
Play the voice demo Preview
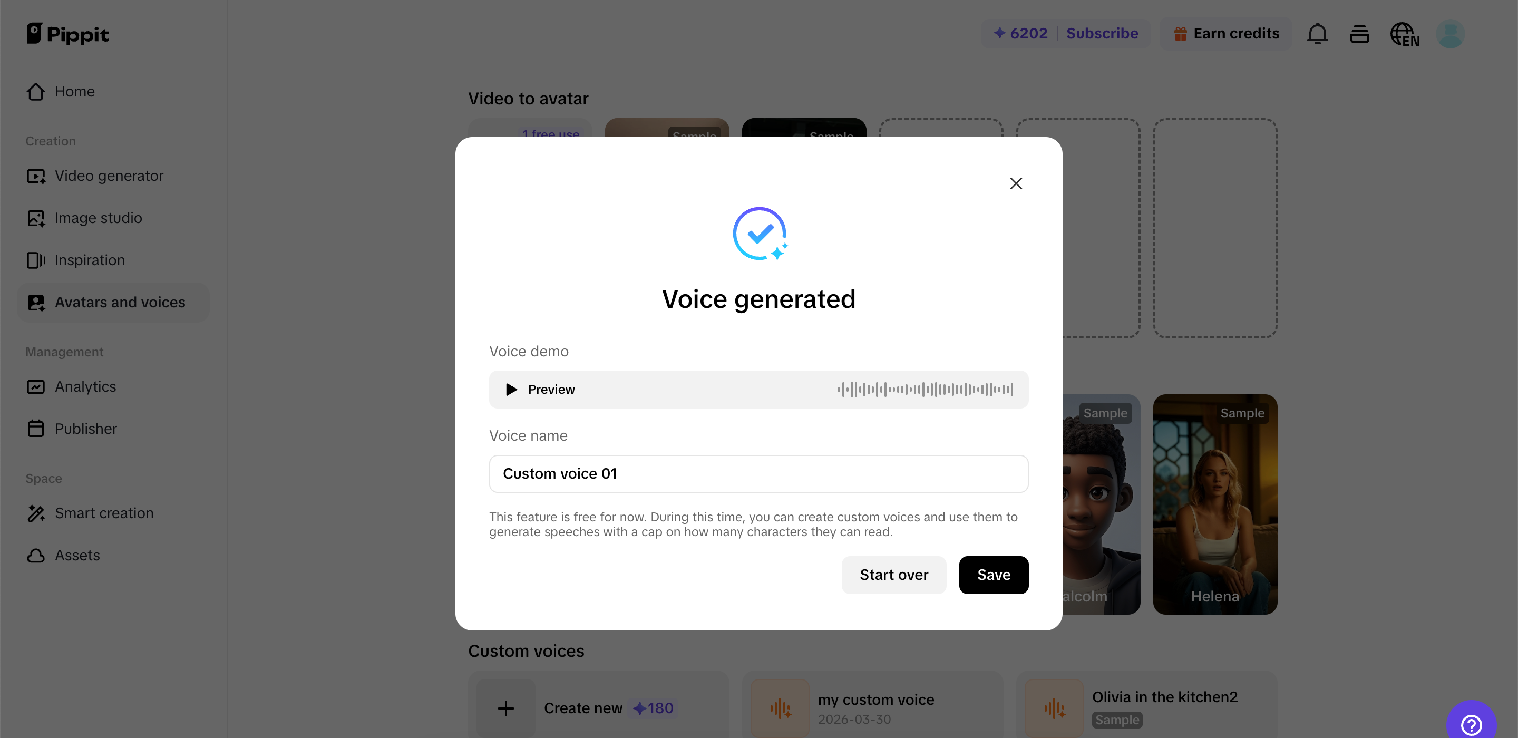click(x=540, y=389)
